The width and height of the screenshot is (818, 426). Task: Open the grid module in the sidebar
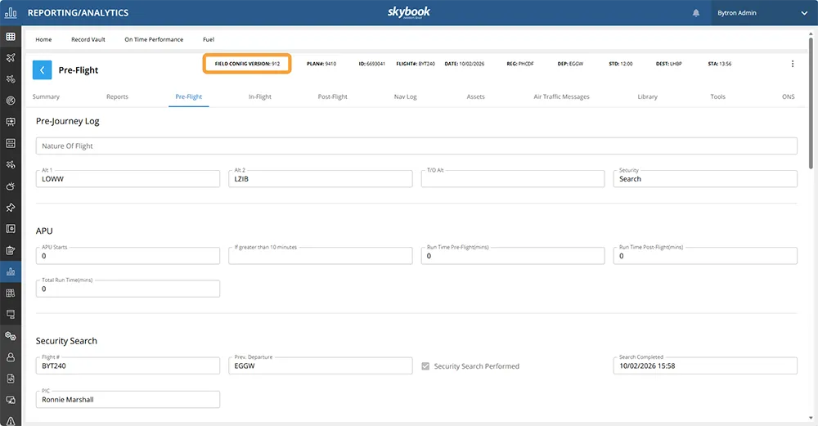pyautogui.click(x=11, y=37)
